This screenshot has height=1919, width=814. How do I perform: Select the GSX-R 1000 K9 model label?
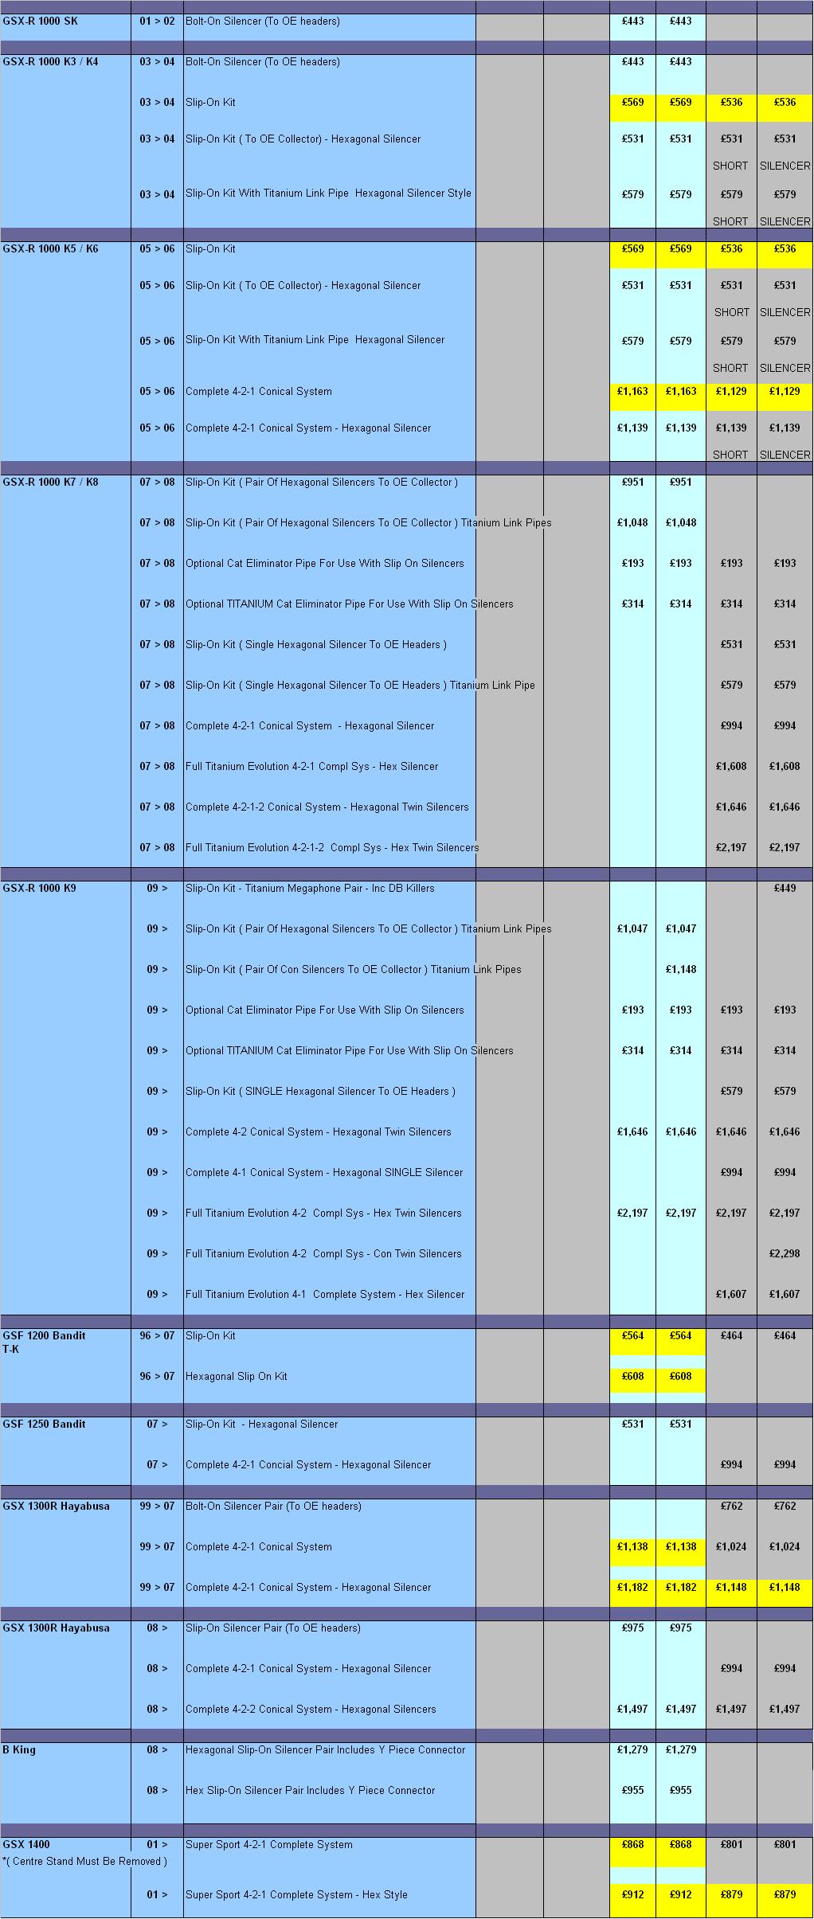click(40, 888)
